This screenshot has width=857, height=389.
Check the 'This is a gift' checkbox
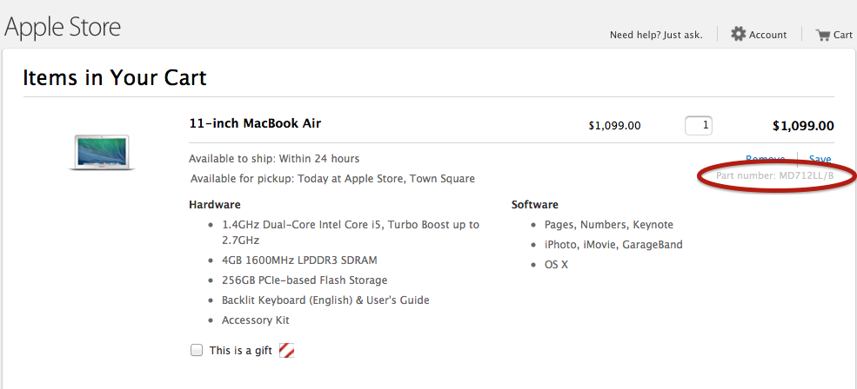pyautogui.click(x=197, y=350)
